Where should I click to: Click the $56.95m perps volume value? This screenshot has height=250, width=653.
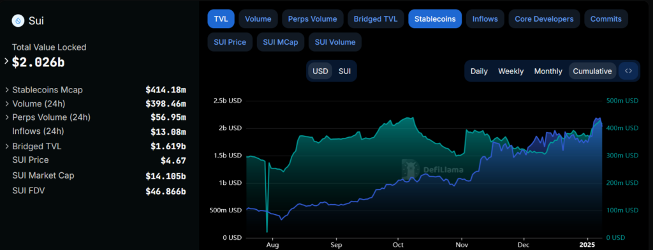[x=168, y=117]
